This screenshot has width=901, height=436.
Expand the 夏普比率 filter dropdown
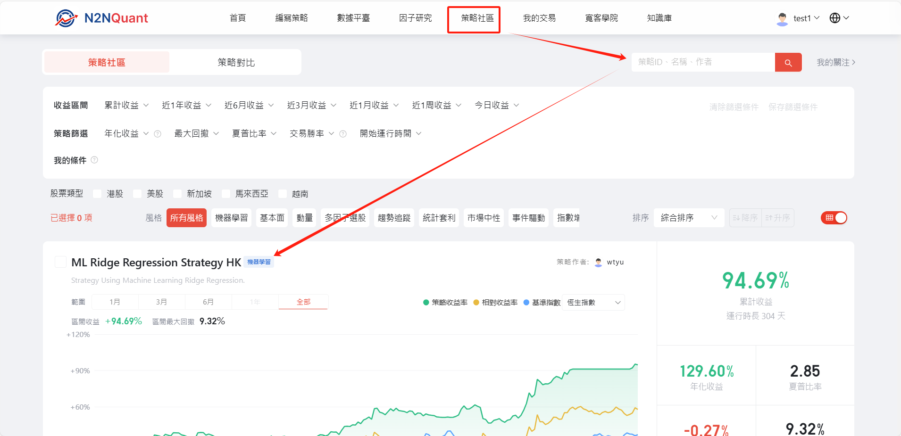coord(254,134)
